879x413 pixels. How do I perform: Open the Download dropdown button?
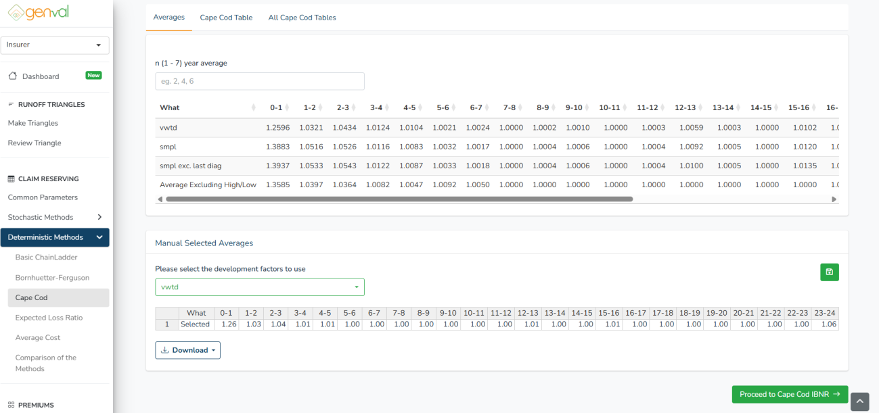tap(187, 350)
